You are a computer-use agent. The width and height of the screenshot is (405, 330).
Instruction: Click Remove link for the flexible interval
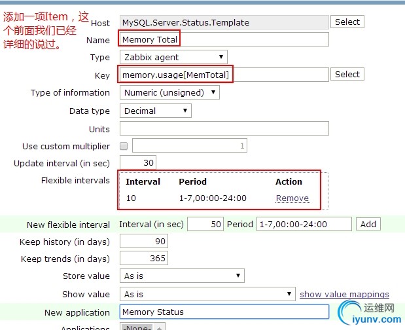point(292,198)
